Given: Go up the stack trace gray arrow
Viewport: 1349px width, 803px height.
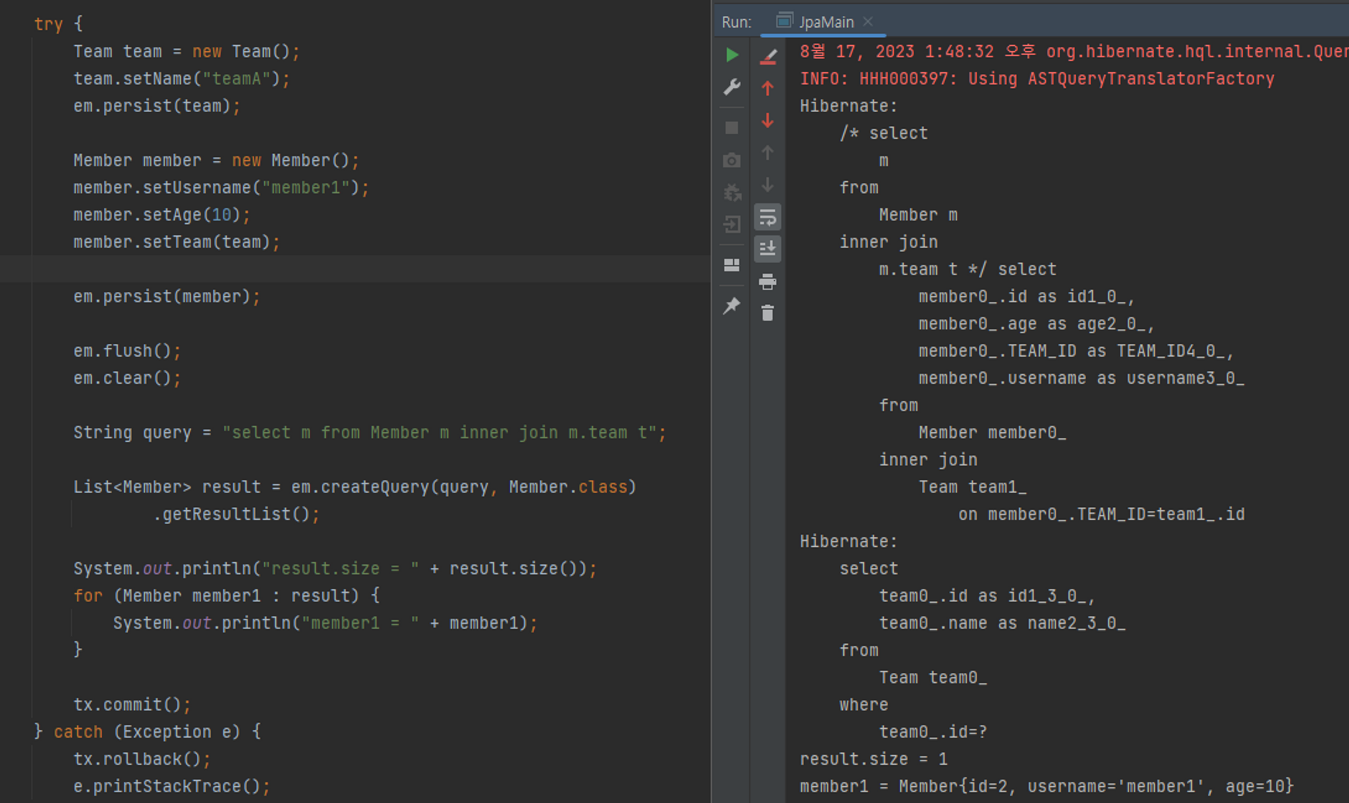Looking at the screenshot, I should (768, 153).
